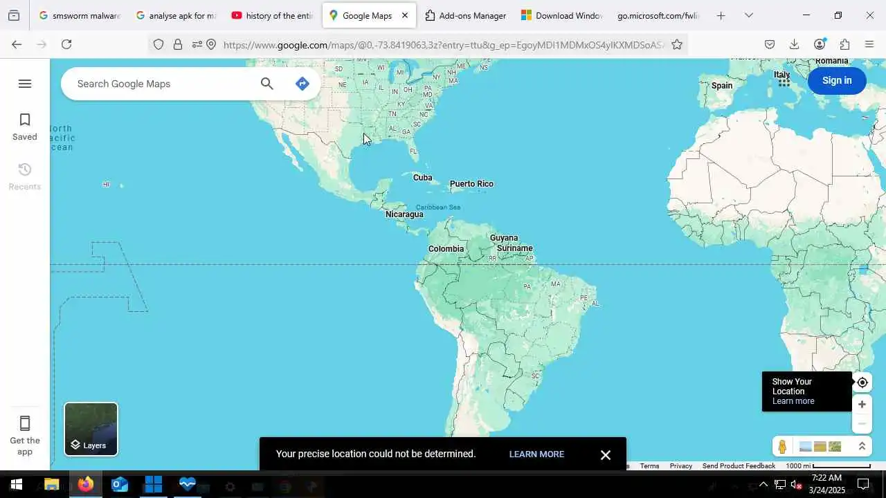Open Firefox View tab manager icon
This screenshot has width=886, height=498.
point(14,15)
